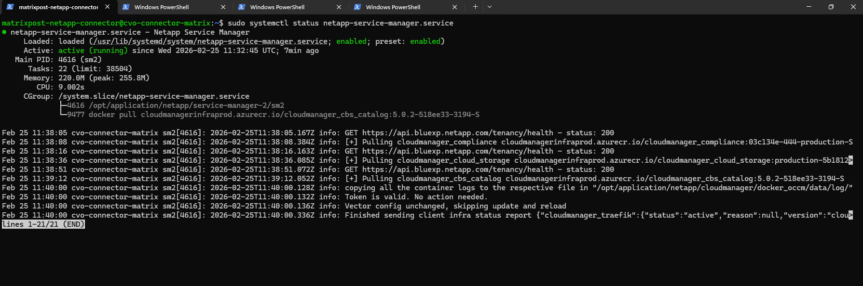
Task: Click the netapp-service-manager.service unit file path
Action: click(x=210, y=41)
